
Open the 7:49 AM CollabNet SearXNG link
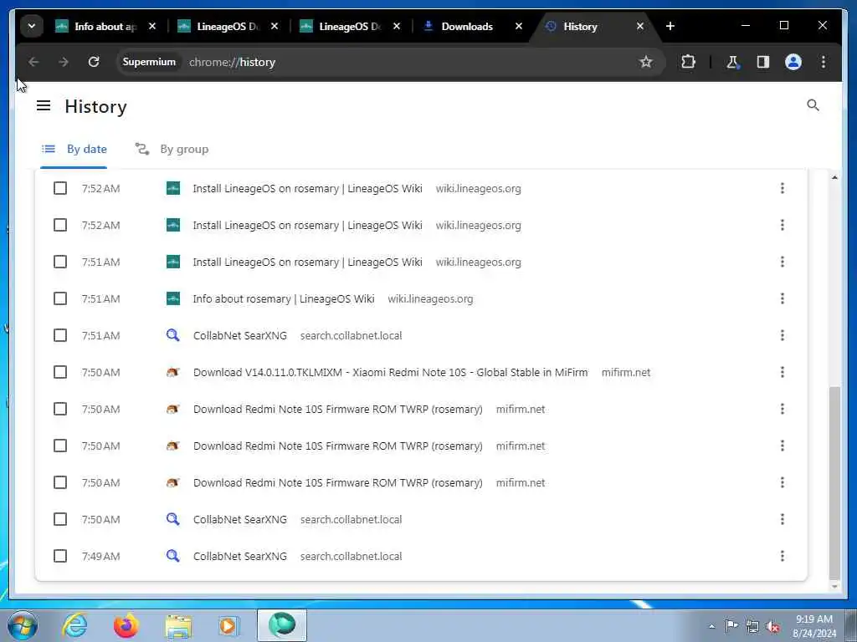click(x=240, y=556)
